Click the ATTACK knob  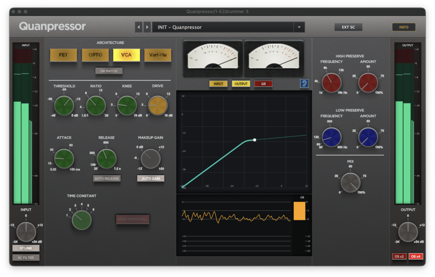(64, 159)
